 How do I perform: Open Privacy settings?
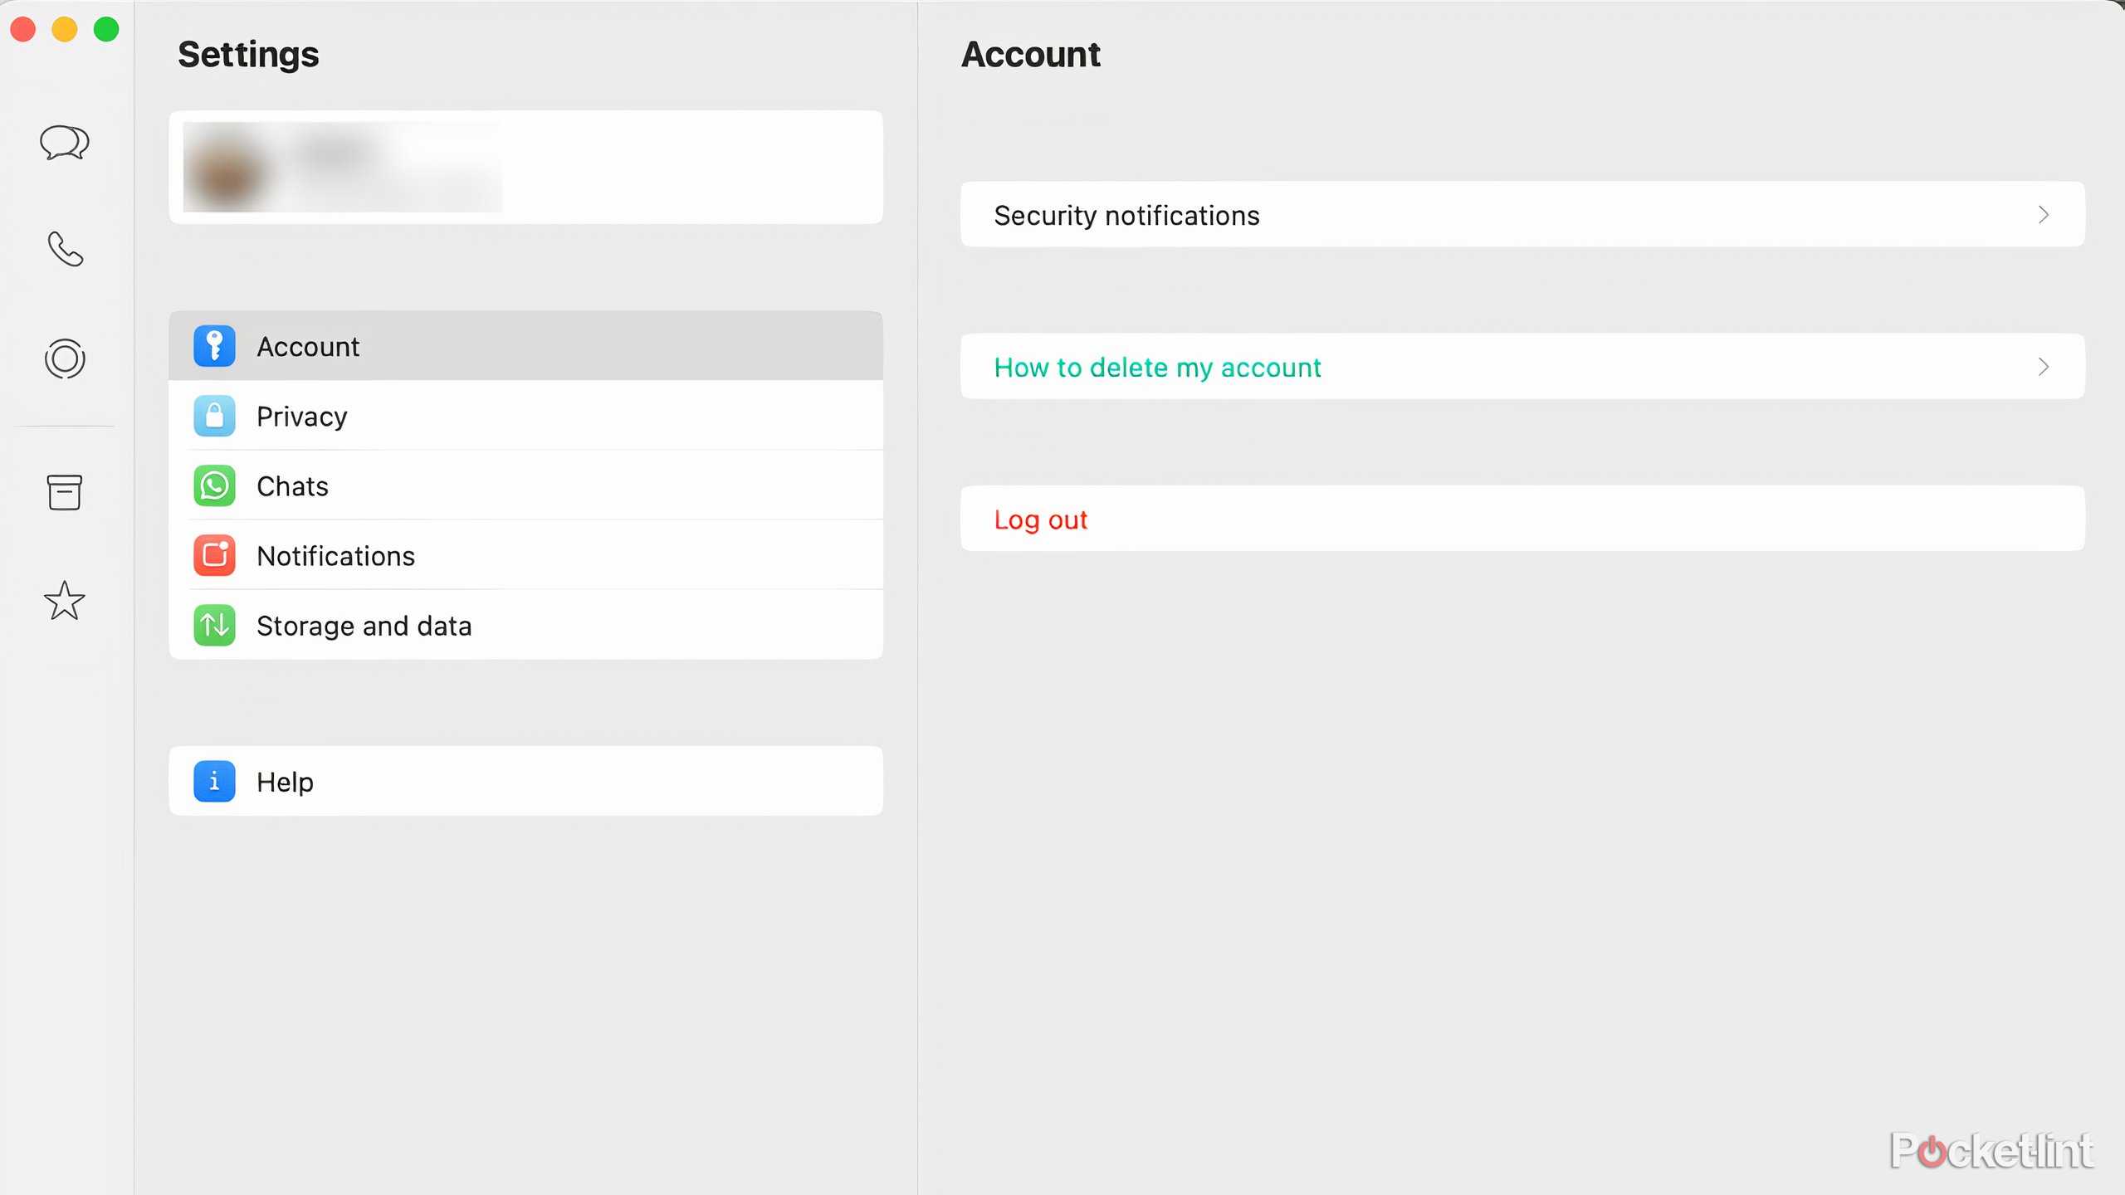coord(525,416)
